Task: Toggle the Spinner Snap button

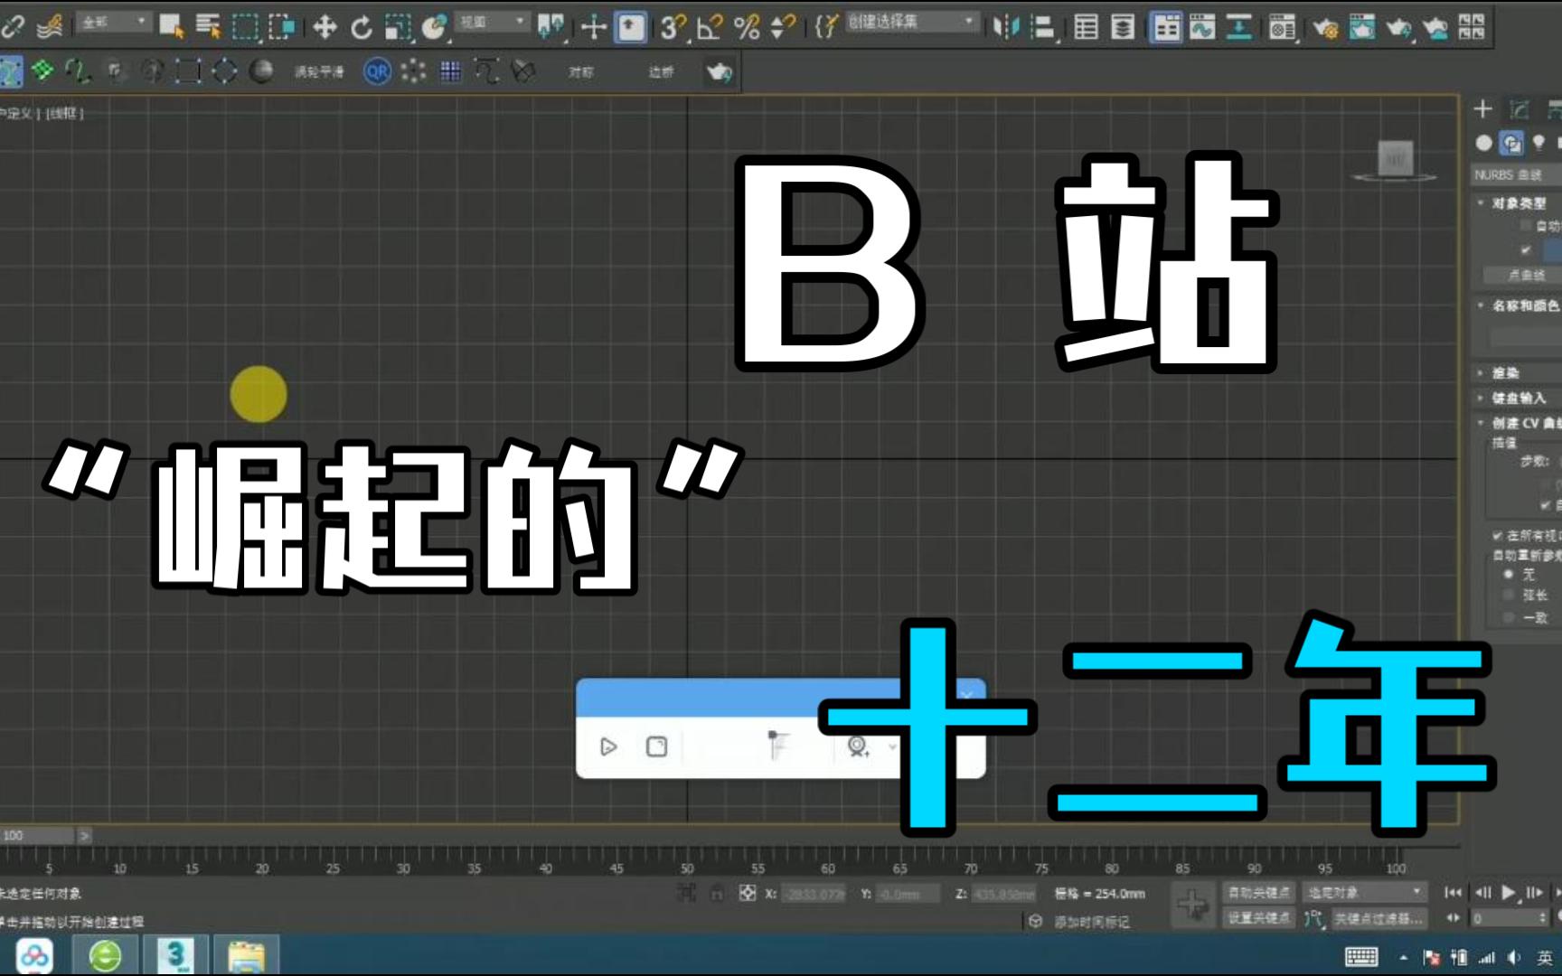Action: pos(783,27)
